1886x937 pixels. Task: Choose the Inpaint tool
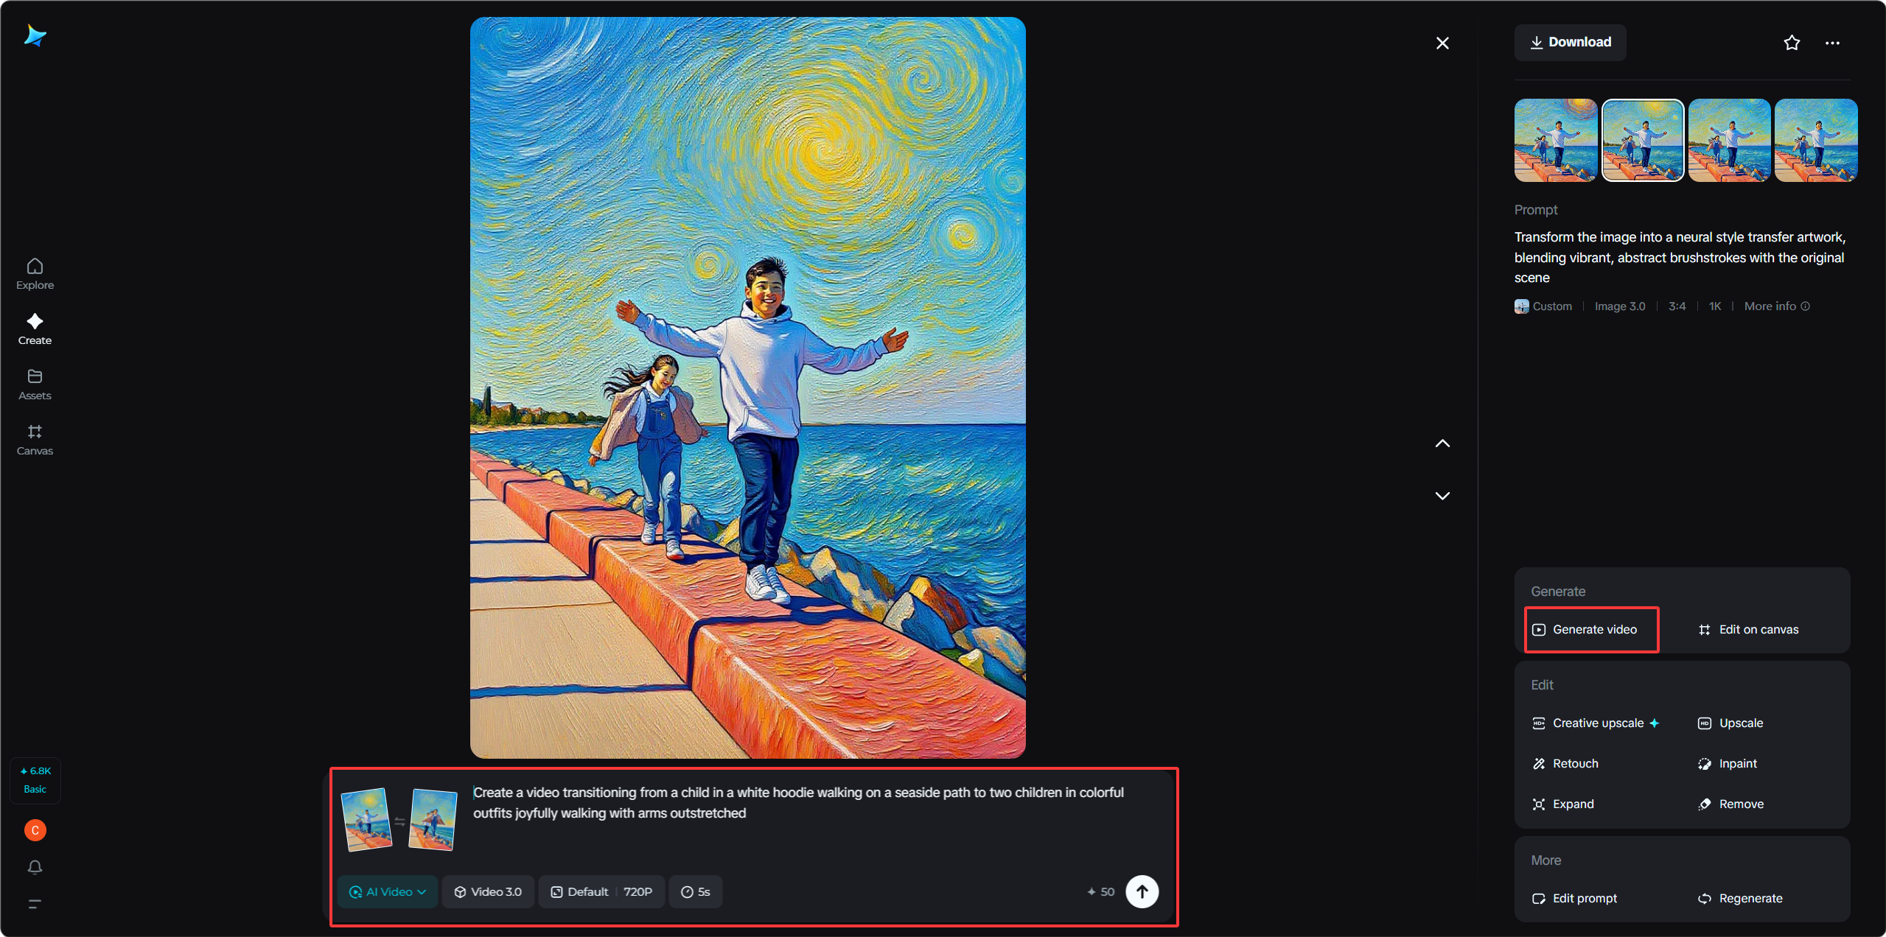click(1736, 763)
